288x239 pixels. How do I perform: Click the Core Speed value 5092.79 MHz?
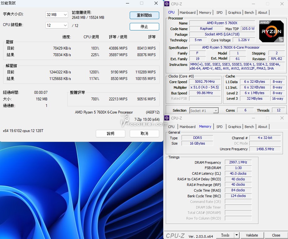tap(205, 82)
